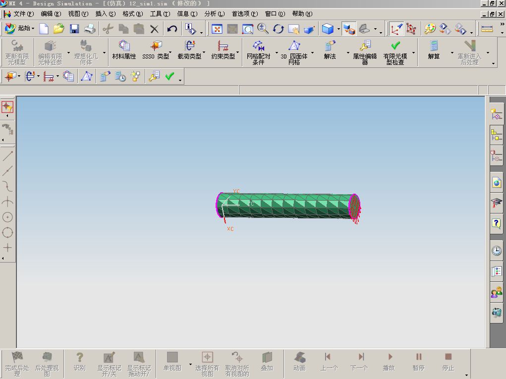This screenshot has width=506, height=379.
Task: Expand the 3D 四面体网格 dropdown arrow
Action: click(x=312, y=53)
